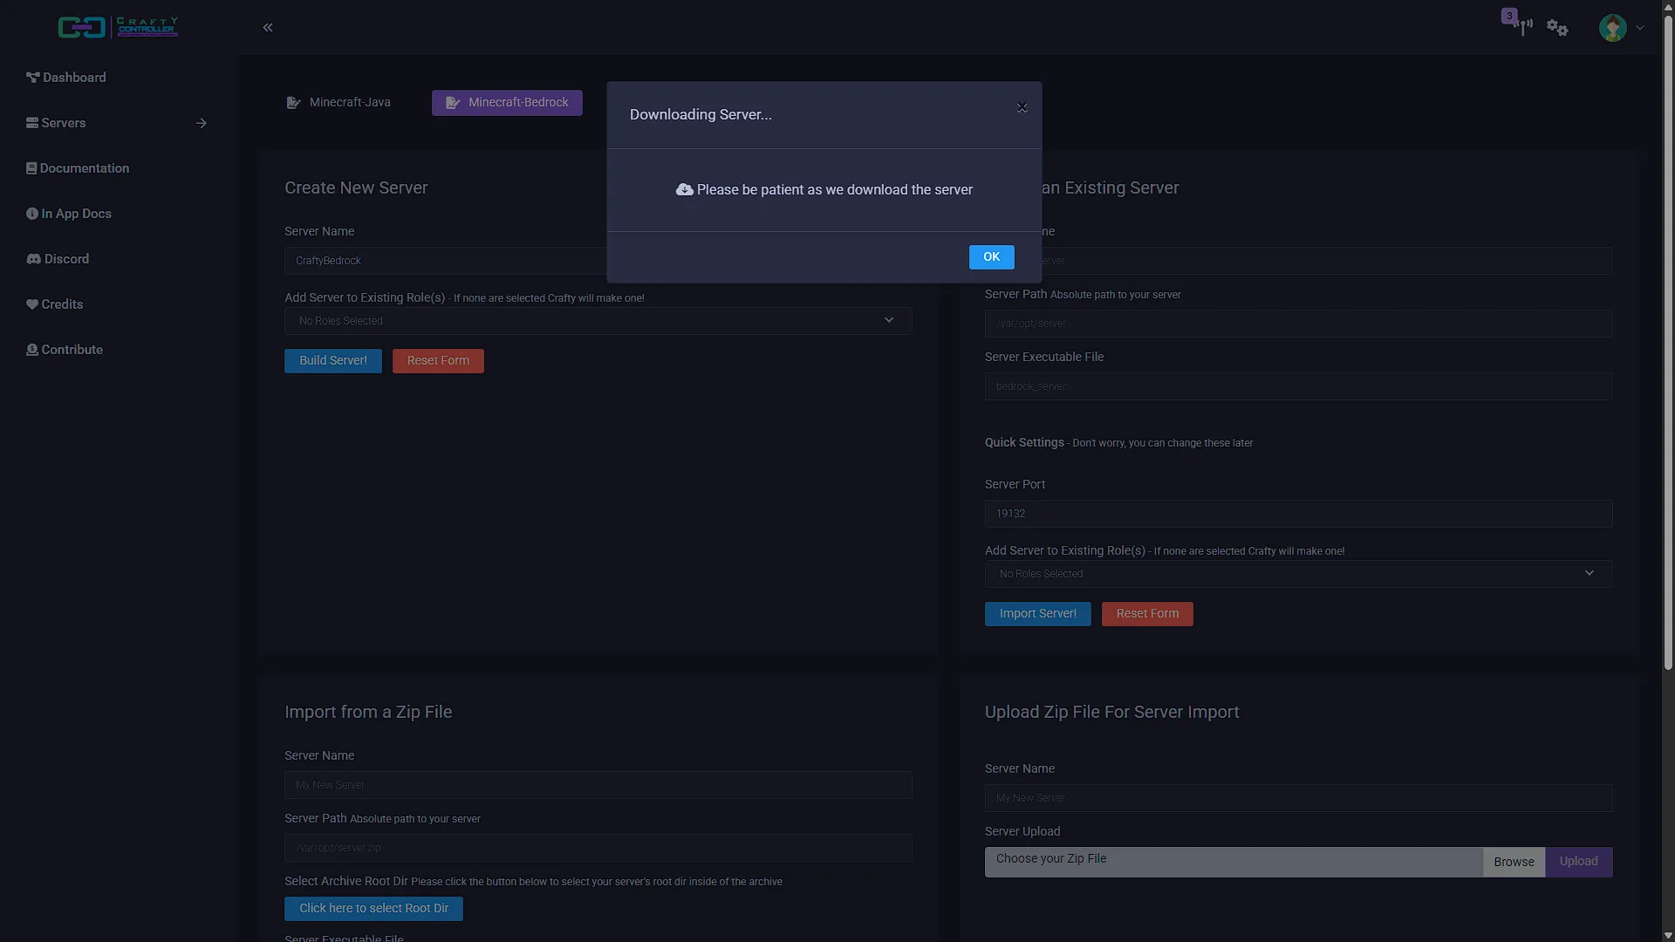This screenshot has width=1675, height=942.
Task: Open Dashboard from sidebar
Action: (x=66, y=78)
